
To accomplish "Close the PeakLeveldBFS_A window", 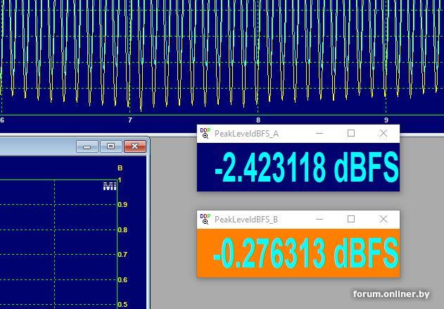I will tap(383, 133).
